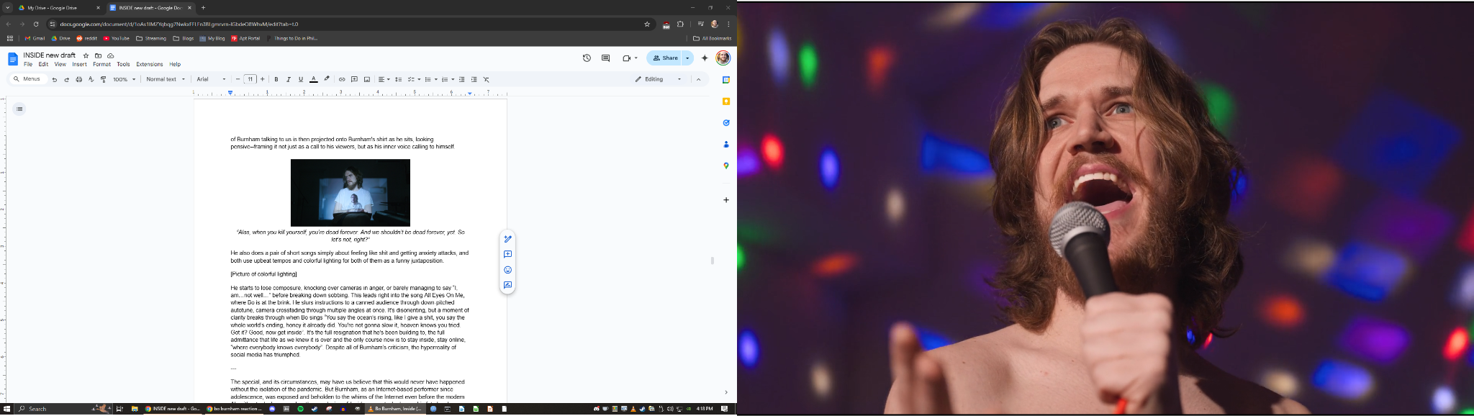The image size is (1474, 416).
Task: Toggle italic formatting
Action: (x=289, y=79)
